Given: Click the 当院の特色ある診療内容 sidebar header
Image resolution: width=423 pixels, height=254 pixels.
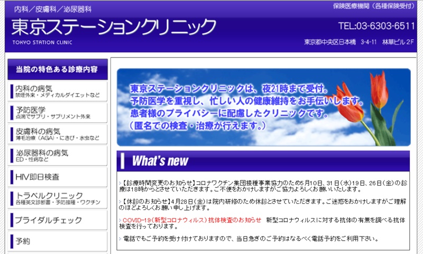Looking at the screenshot, I should [x=58, y=69].
